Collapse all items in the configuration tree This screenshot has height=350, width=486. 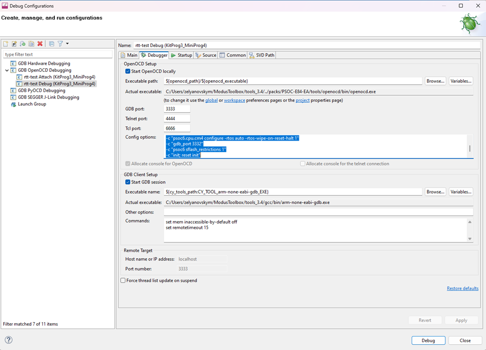click(51, 44)
